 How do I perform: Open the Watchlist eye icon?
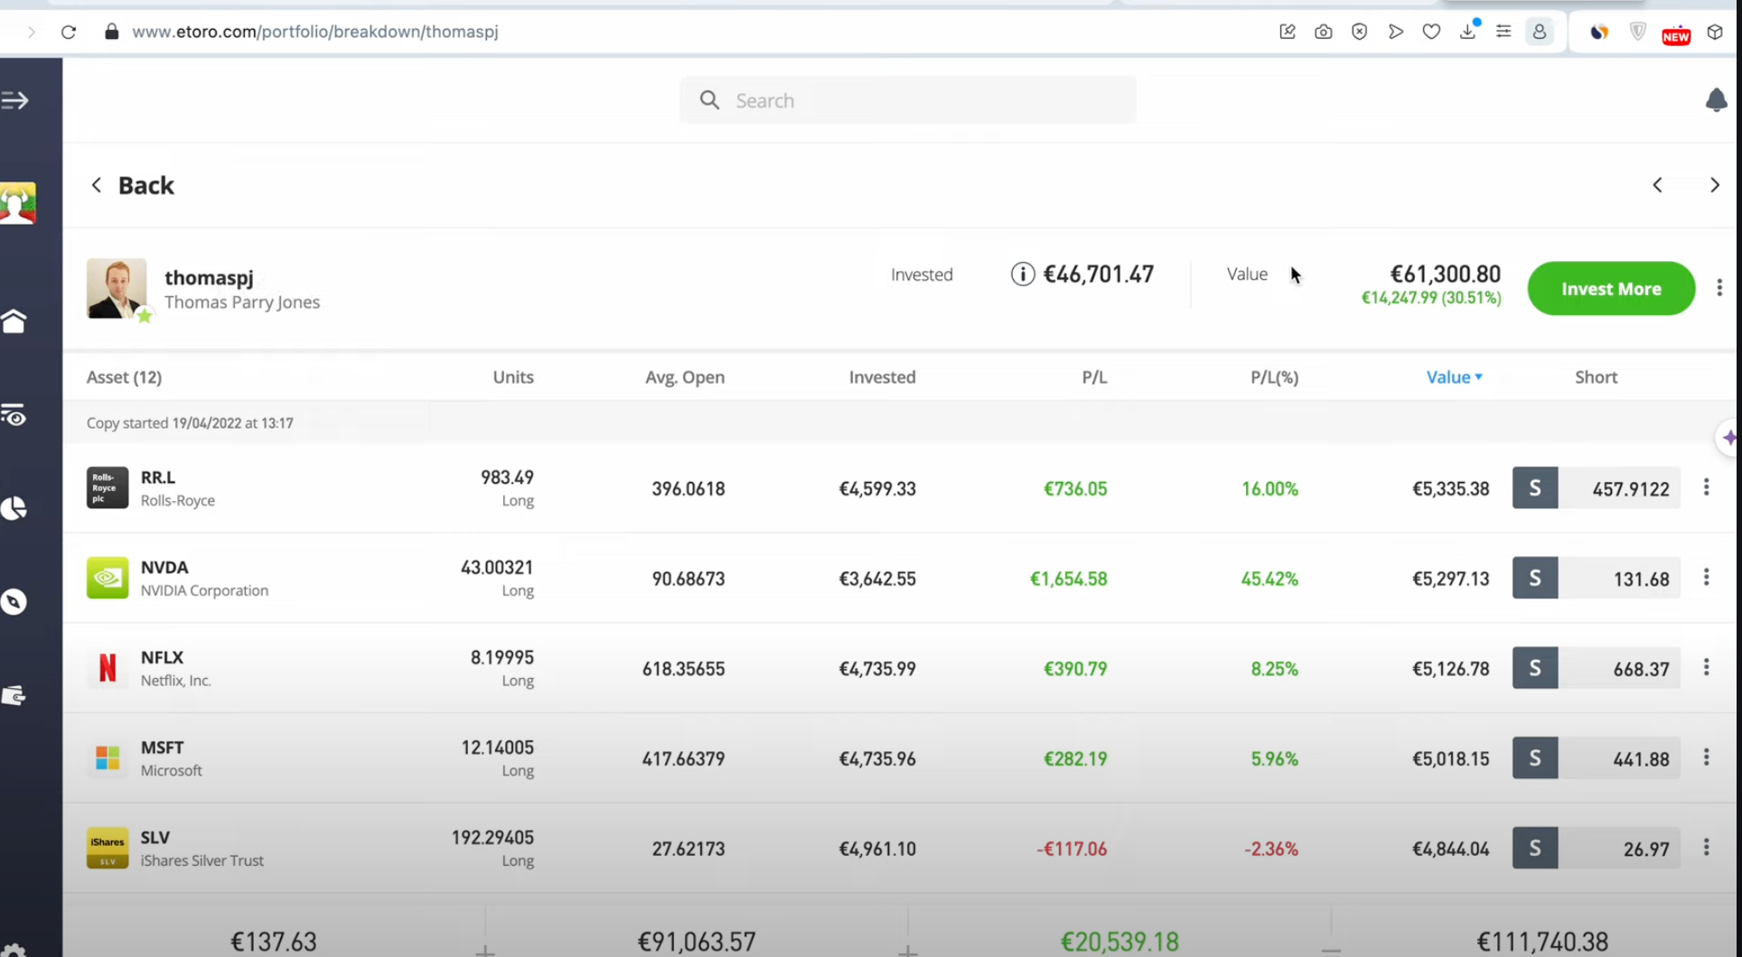click(x=14, y=415)
